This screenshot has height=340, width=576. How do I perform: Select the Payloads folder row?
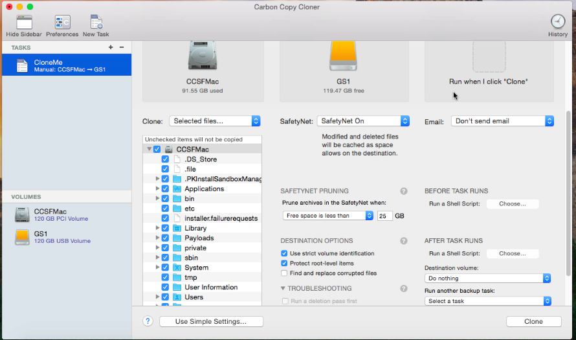(x=203, y=238)
